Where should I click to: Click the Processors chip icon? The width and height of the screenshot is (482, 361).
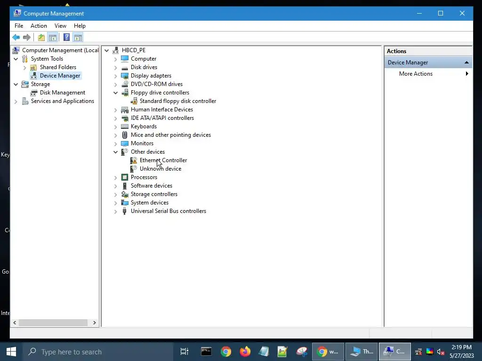coord(125,177)
